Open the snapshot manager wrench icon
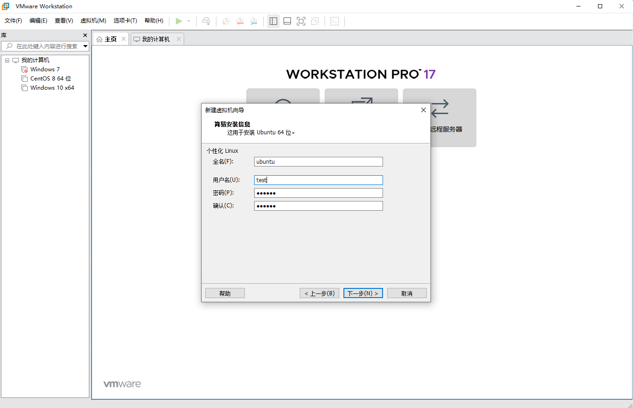This screenshot has height=408, width=633. point(254,21)
